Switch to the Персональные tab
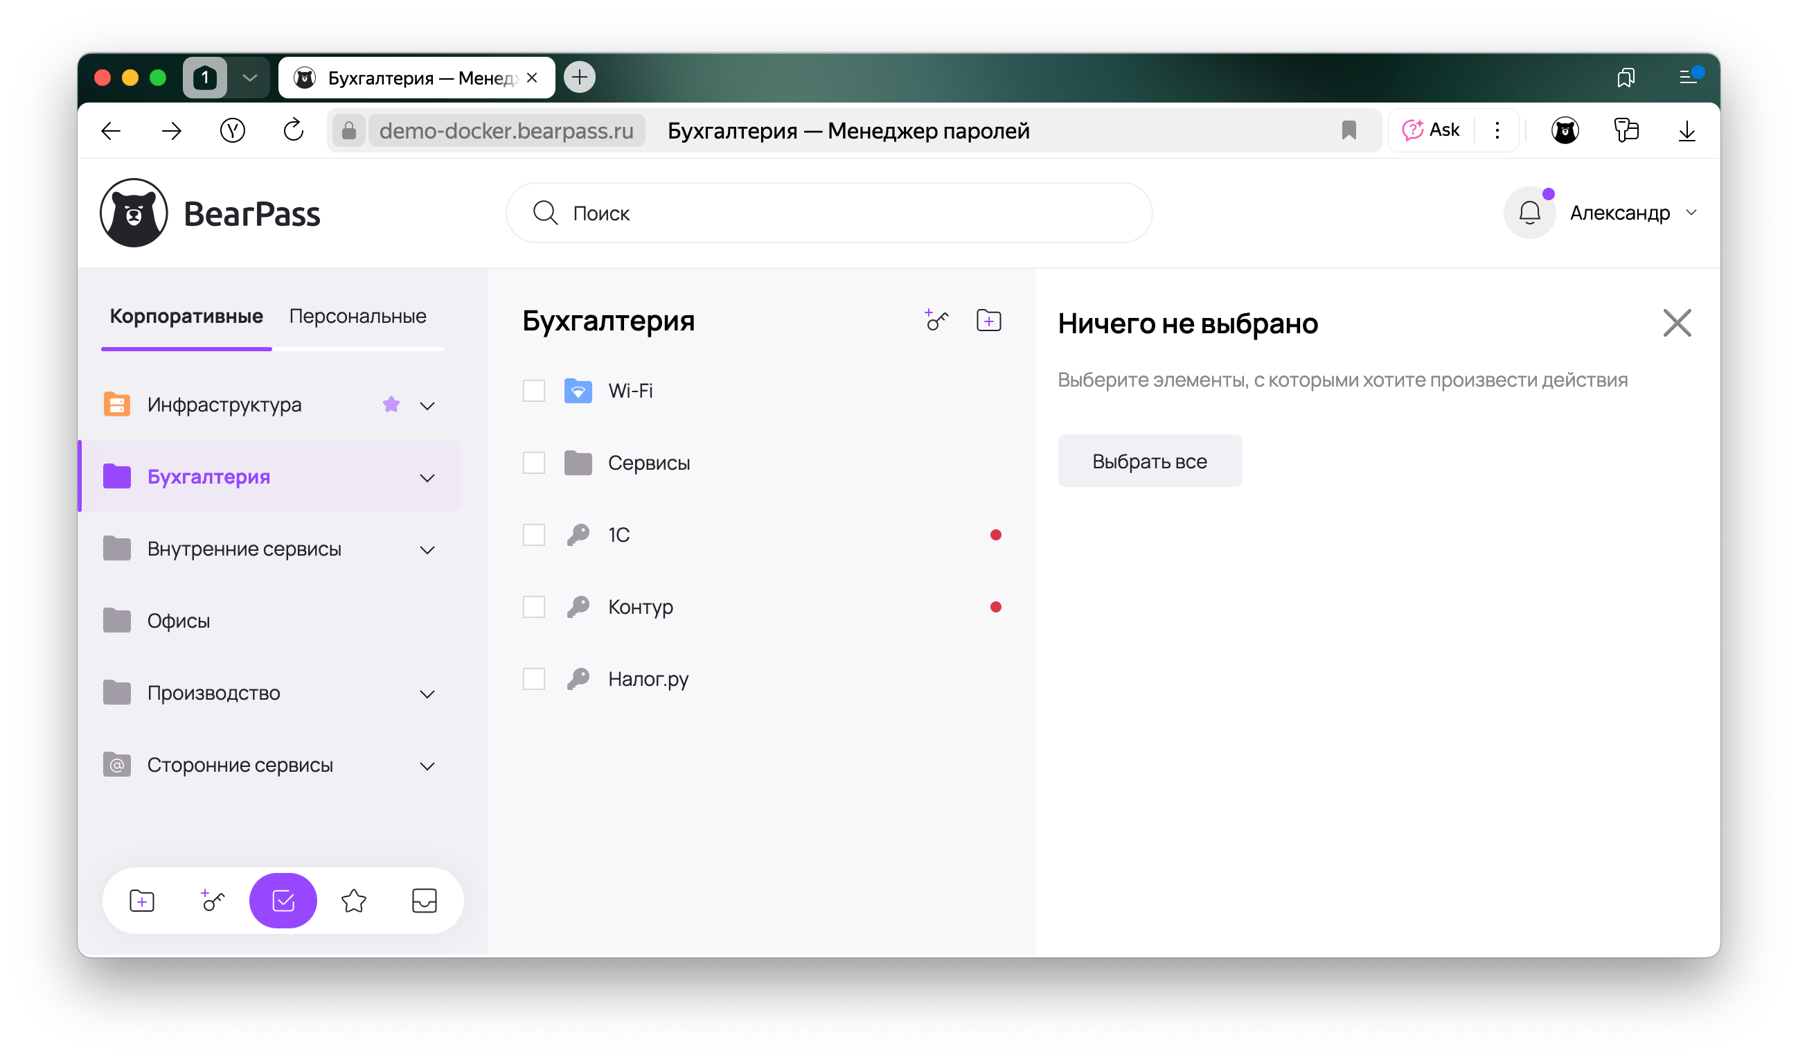This screenshot has width=1798, height=1060. click(x=357, y=317)
